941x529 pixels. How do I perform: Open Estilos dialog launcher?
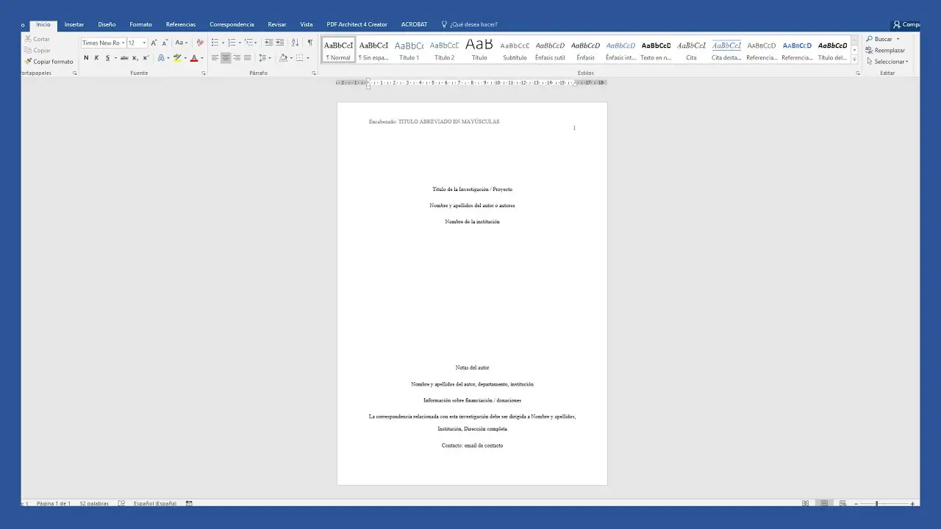coord(858,73)
